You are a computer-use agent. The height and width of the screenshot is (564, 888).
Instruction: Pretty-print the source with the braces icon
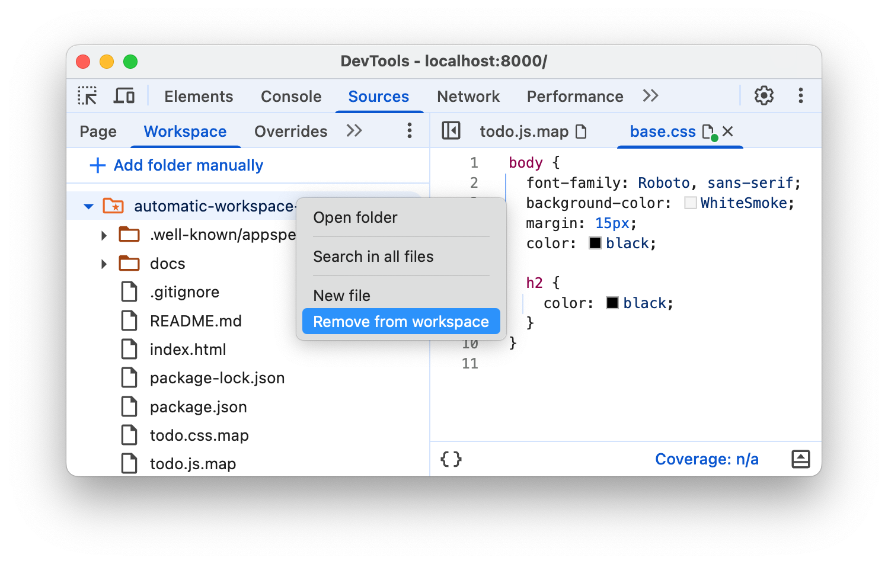[x=452, y=459]
